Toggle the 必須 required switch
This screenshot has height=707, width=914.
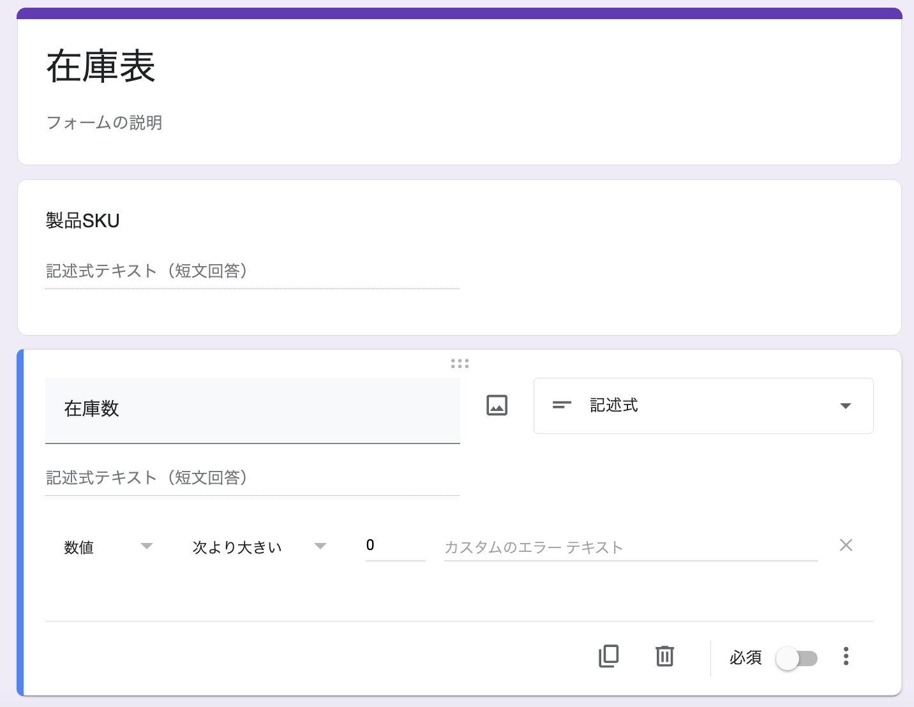(797, 658)
